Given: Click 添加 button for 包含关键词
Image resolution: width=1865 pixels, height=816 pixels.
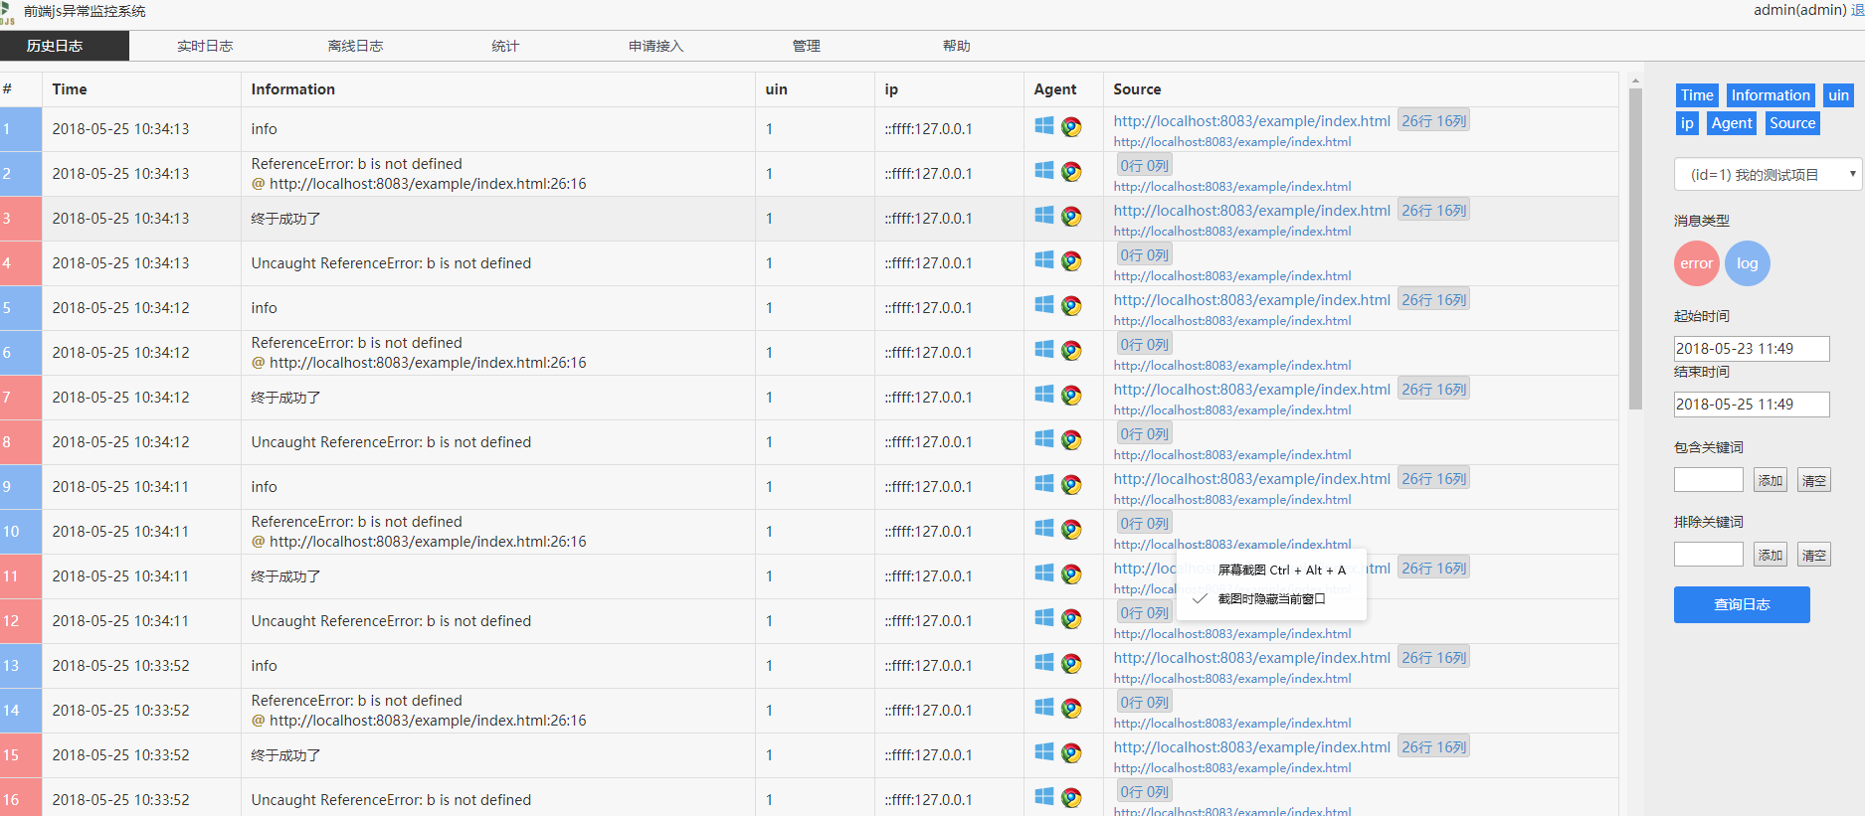Looking at the screenshot, I should point(1770,480).
